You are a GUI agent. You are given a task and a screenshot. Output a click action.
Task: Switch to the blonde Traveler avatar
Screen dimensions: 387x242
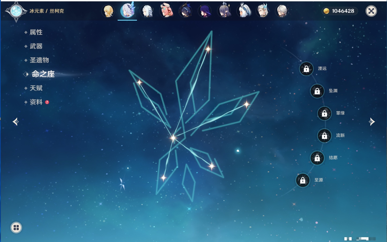[x=108, y=11]
